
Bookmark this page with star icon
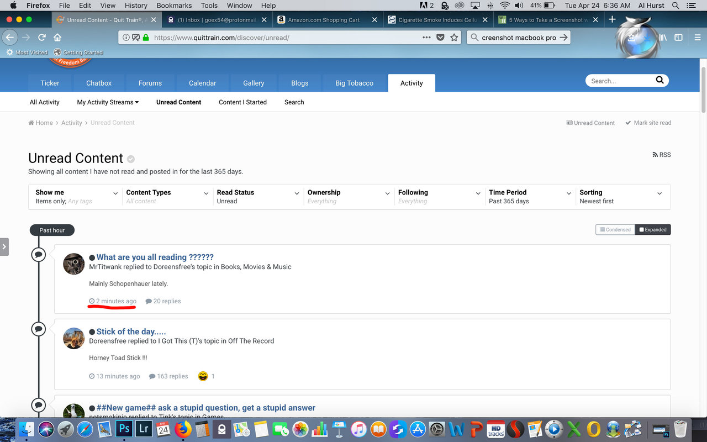(x=454, y=38)
